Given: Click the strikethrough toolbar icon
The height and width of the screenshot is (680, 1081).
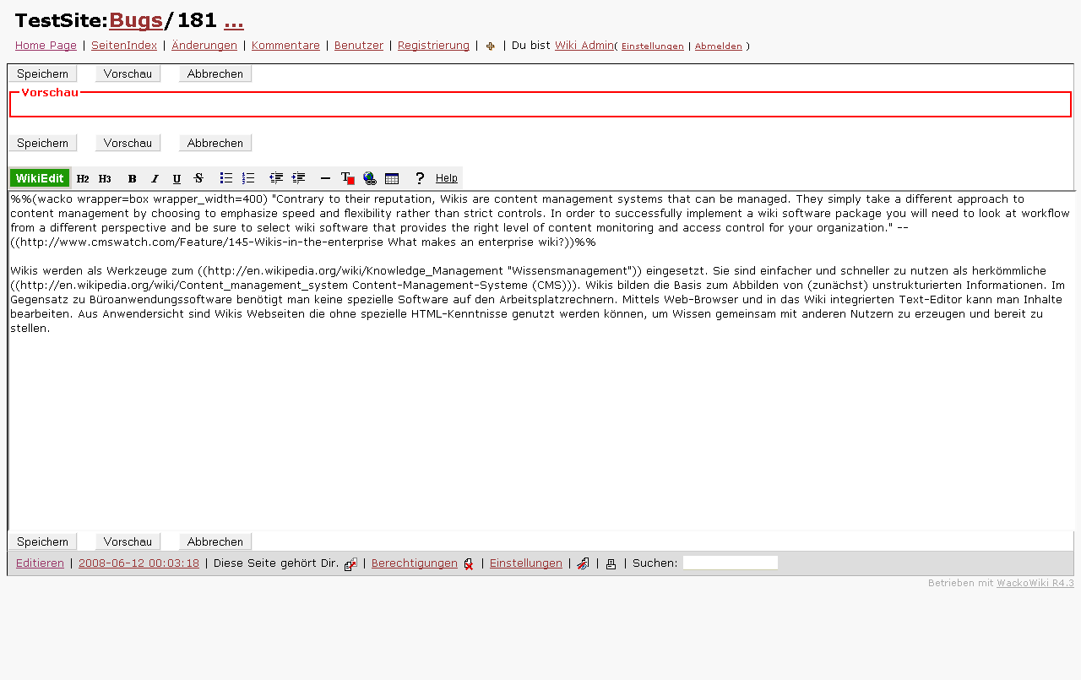Looking at the screenshot, I should (x=198, y=178).
